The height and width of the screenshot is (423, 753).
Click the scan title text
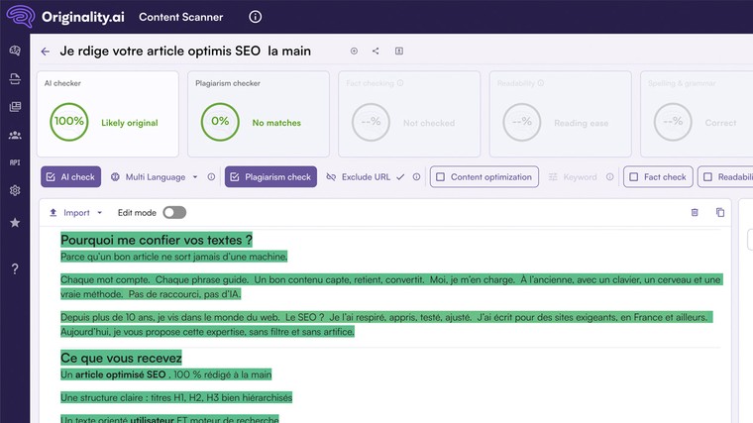coord(185,51)
